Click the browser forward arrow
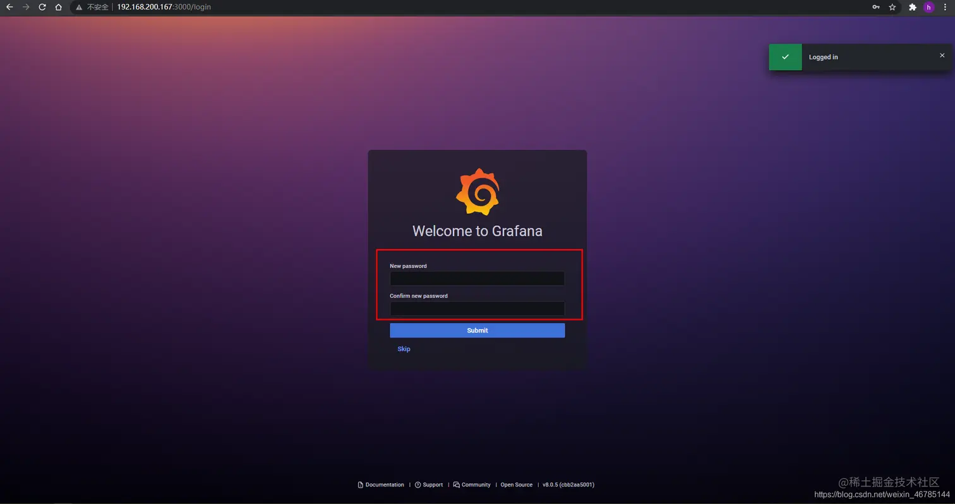955x504 pixels. pos(26,7)
